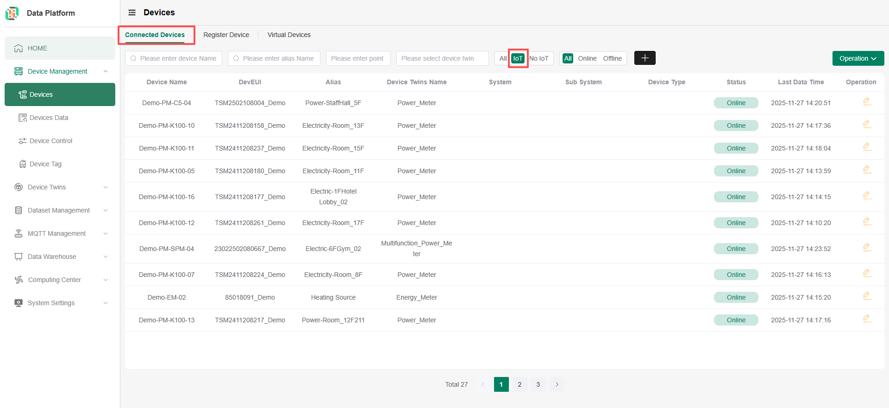Switch to Virtual Devices tab
Viewport: 889px width, 408px height.
tap(289, 35)
